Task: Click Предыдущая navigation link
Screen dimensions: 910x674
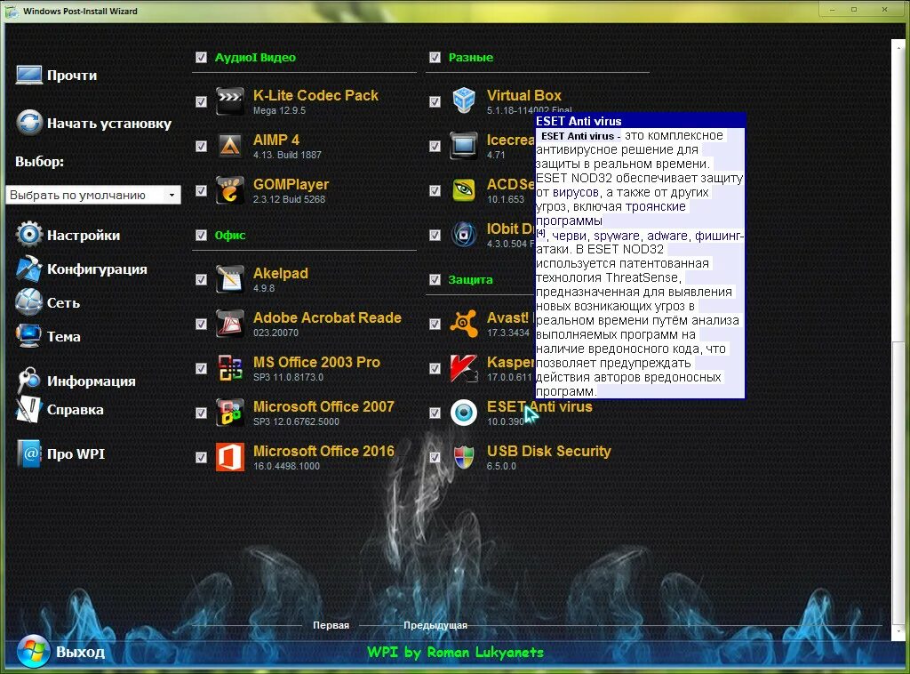Action: [435, 625]
